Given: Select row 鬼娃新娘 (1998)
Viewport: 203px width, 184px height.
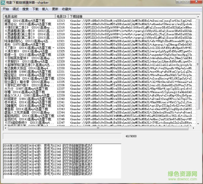Looking at the screenshot, I should click(x=100, y=72).
